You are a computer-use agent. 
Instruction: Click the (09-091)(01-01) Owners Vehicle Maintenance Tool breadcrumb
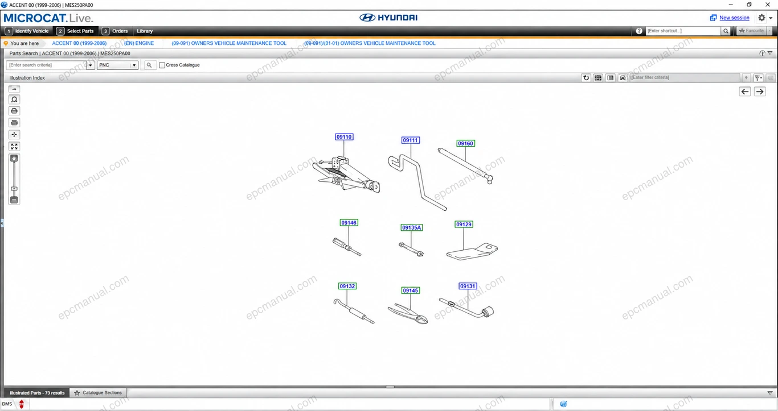pyautogui.click(x=370, y=43)
